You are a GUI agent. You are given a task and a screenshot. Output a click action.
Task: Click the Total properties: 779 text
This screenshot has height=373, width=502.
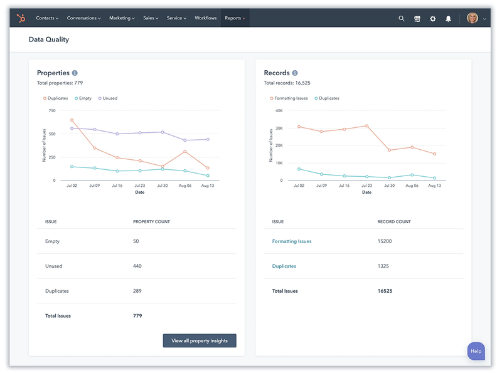pos(60,83)
